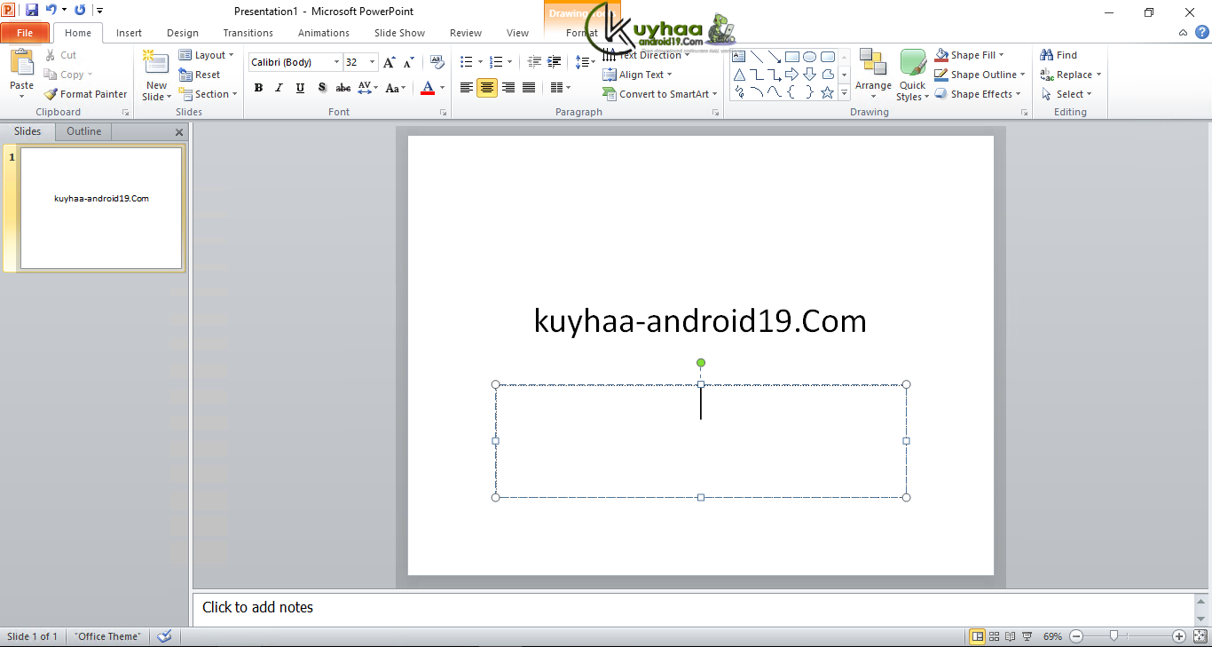Viewport: 1212px width, 647px height.
Task: Open PowerPoint Help question mark
Action: 1201,33
